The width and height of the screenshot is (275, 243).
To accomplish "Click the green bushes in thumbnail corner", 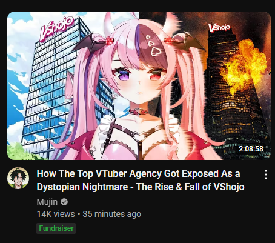I will click(x=22, y=151).
